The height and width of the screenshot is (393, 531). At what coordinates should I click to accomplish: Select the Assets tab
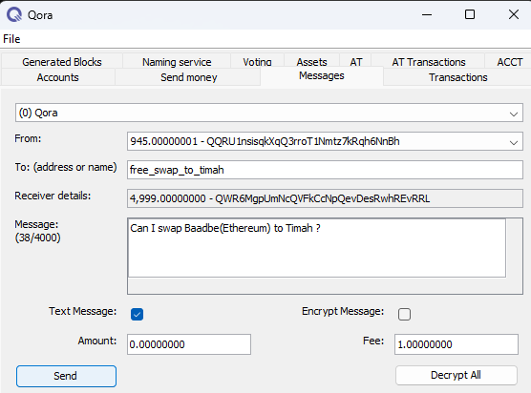(x=311, y=62)
